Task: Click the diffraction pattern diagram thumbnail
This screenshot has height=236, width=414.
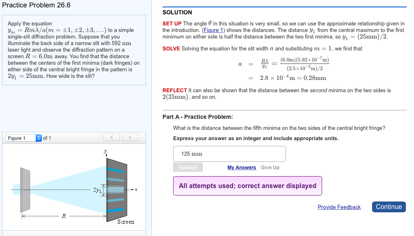Action: pos(74,188)
